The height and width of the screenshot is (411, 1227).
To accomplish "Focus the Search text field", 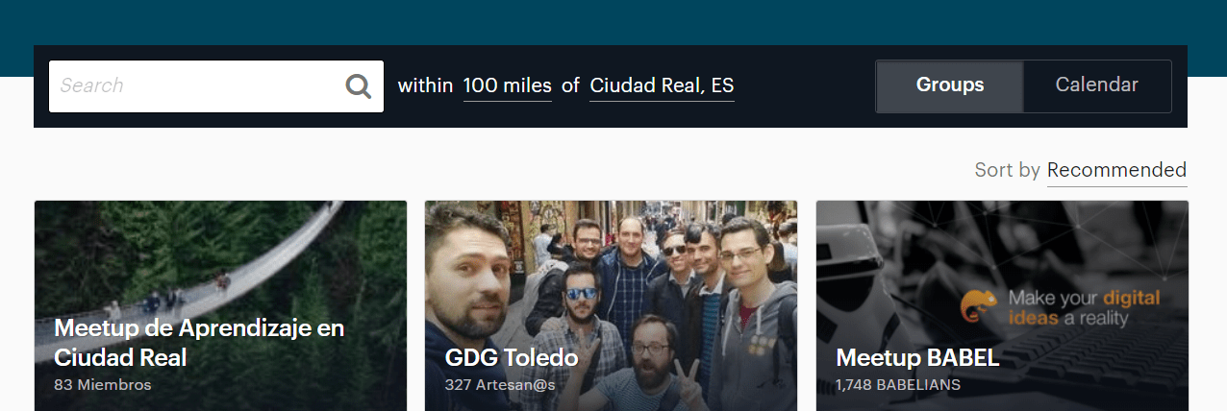I will click(216, 86).
